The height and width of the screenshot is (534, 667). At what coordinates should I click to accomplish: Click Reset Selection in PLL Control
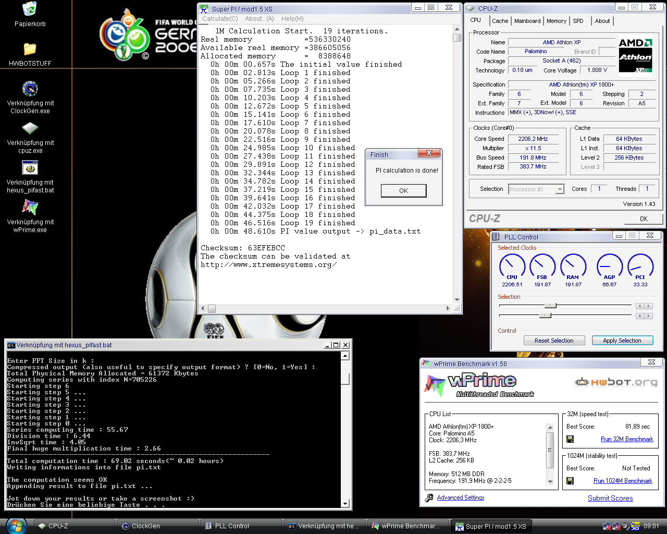pyautogui.click(x=554, y=341)
